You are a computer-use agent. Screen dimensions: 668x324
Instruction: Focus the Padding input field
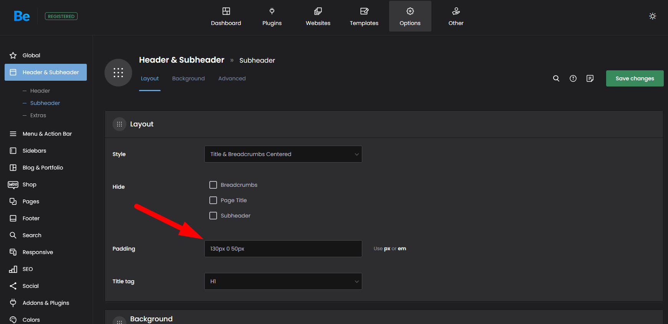point(283,249)
